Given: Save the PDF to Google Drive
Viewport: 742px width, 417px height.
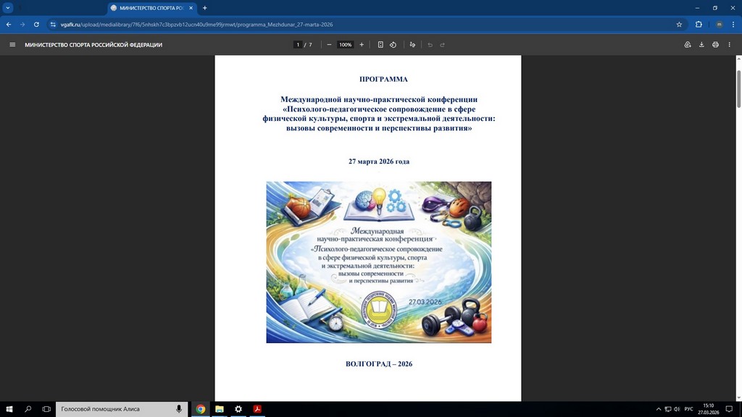Looking at the screenshot, I should (x=688, y=45).
